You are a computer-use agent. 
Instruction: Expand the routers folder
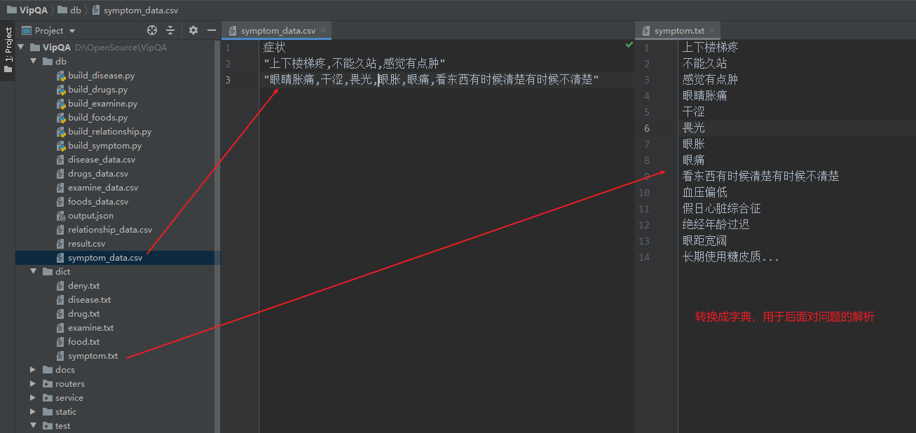click(33, 384)
